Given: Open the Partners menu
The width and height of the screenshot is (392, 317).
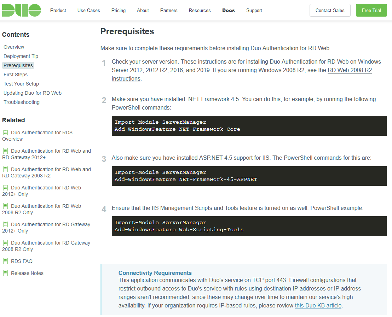Looking at the screenshot, I should coord(169,11).
